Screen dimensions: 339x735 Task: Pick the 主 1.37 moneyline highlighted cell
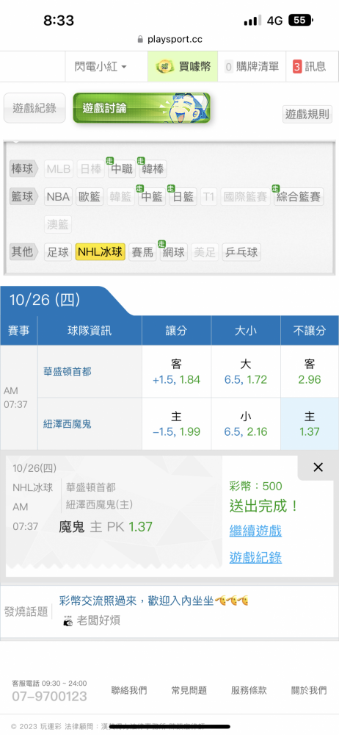310,424
